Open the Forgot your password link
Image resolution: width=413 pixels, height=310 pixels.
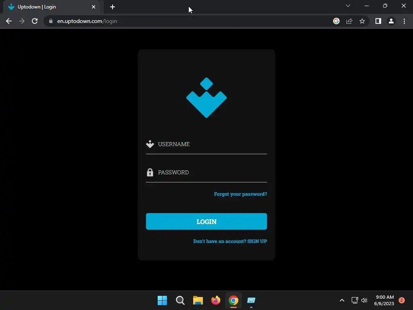coord(240,194)
